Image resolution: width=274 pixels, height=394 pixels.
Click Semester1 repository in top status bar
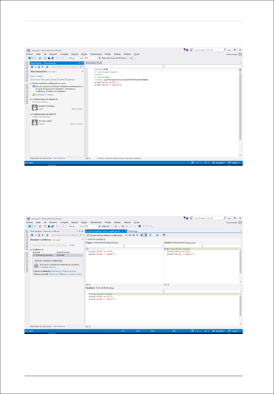coord(218,163)
